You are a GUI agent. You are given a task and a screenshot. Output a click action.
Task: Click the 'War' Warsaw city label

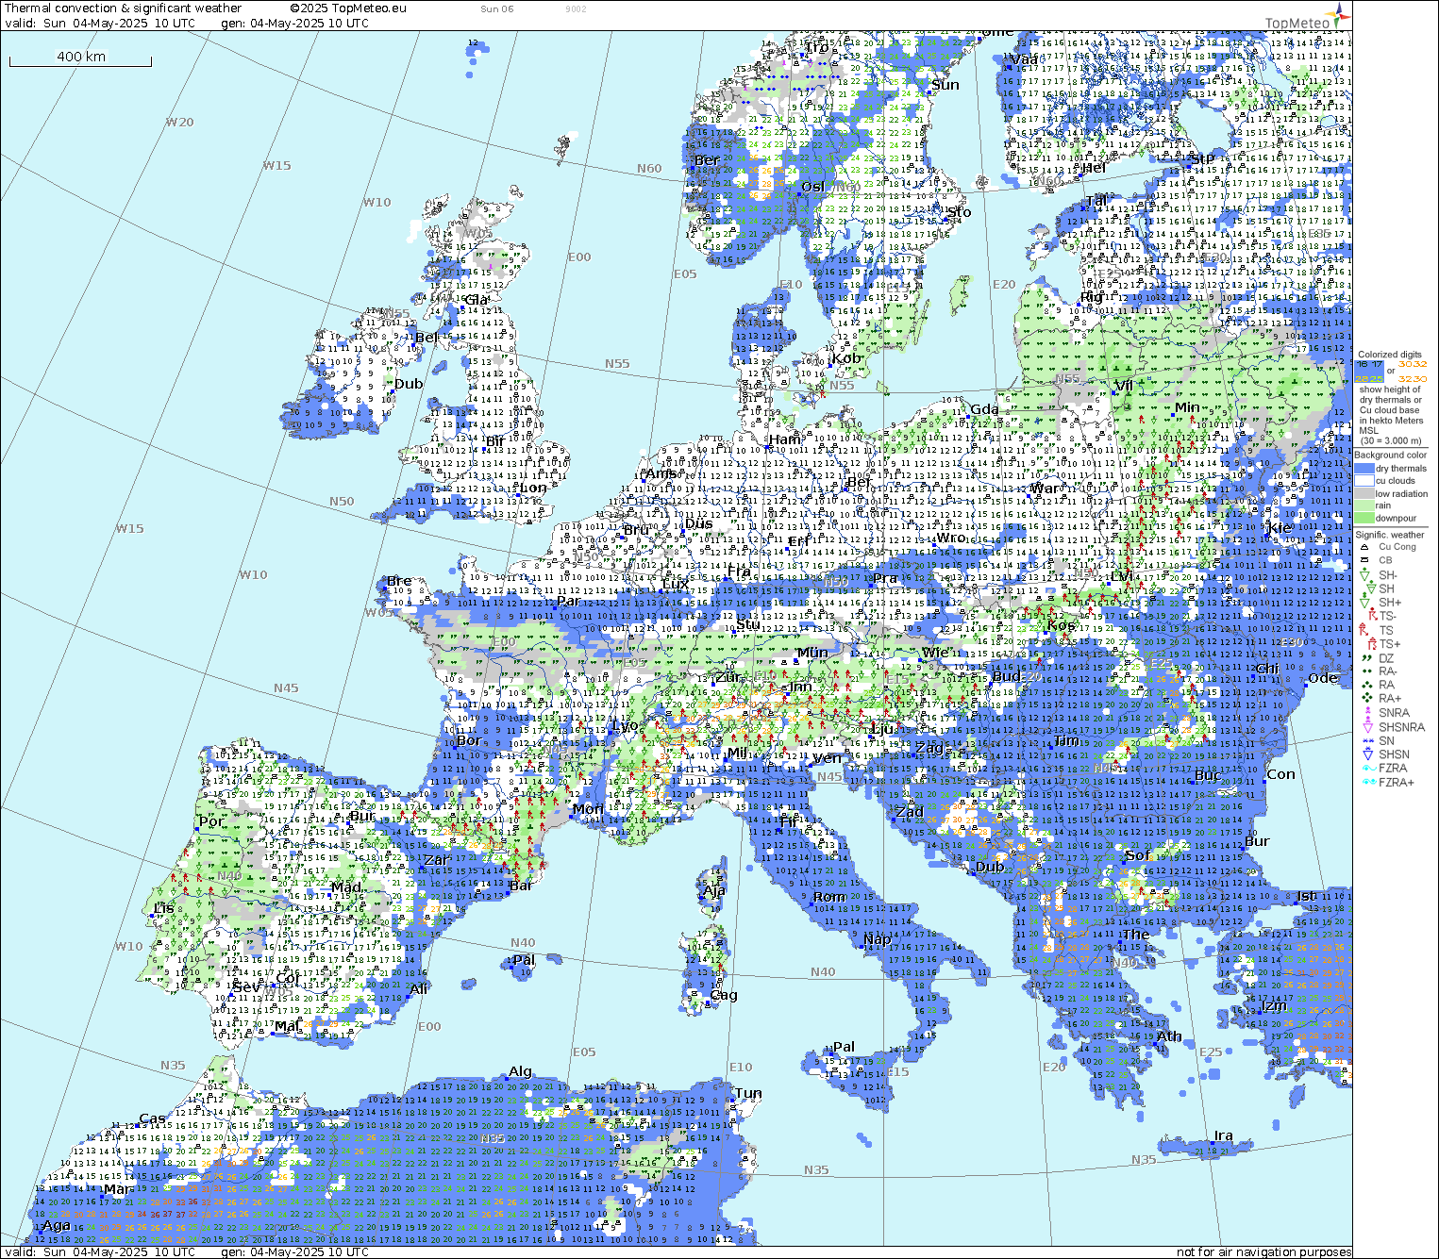(1046, 489)
